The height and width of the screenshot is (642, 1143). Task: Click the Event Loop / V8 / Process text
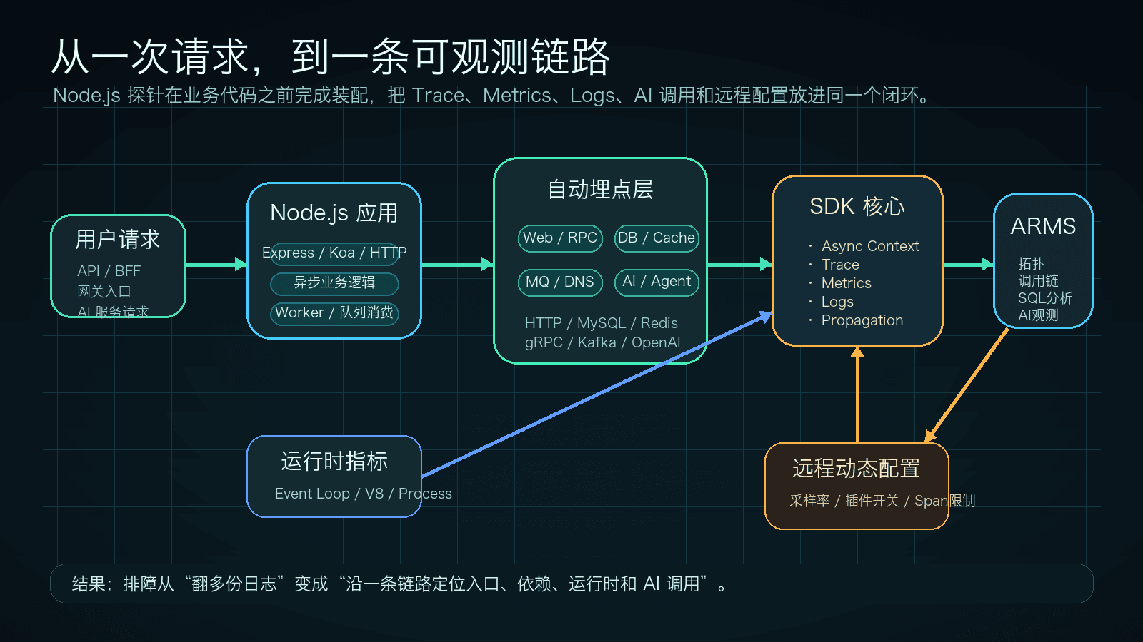pos(364,494)
